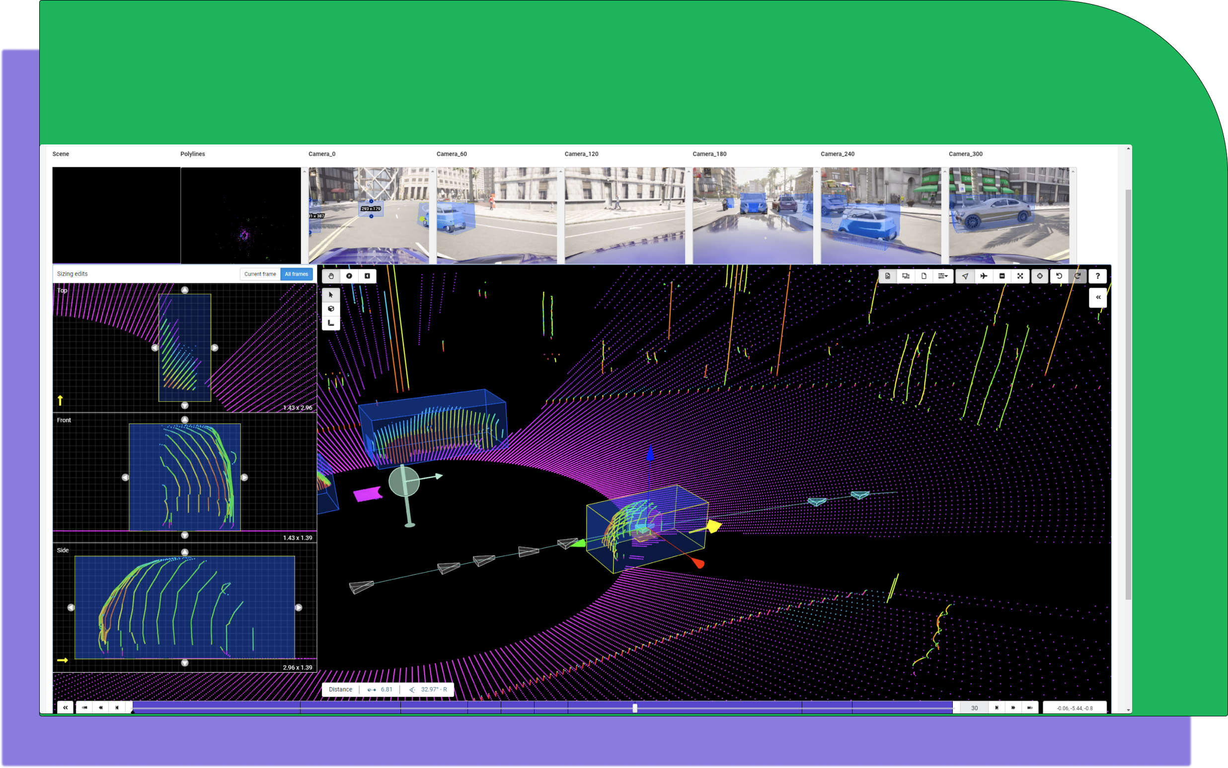
Task: Collapse the right side panel chevrons
Action: 1098,298
